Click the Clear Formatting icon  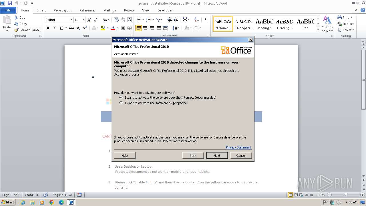coord(116,20)
